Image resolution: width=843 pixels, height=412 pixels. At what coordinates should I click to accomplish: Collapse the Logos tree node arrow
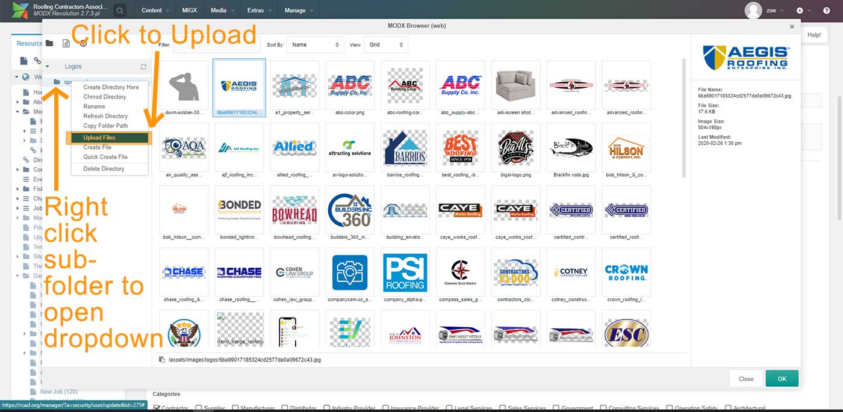pos(48,67)
